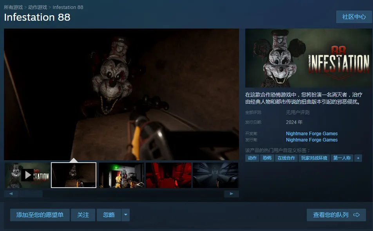373x231 pixels.
Task: Click the Infestation 88 breadcrumb link
Action: 68,7
